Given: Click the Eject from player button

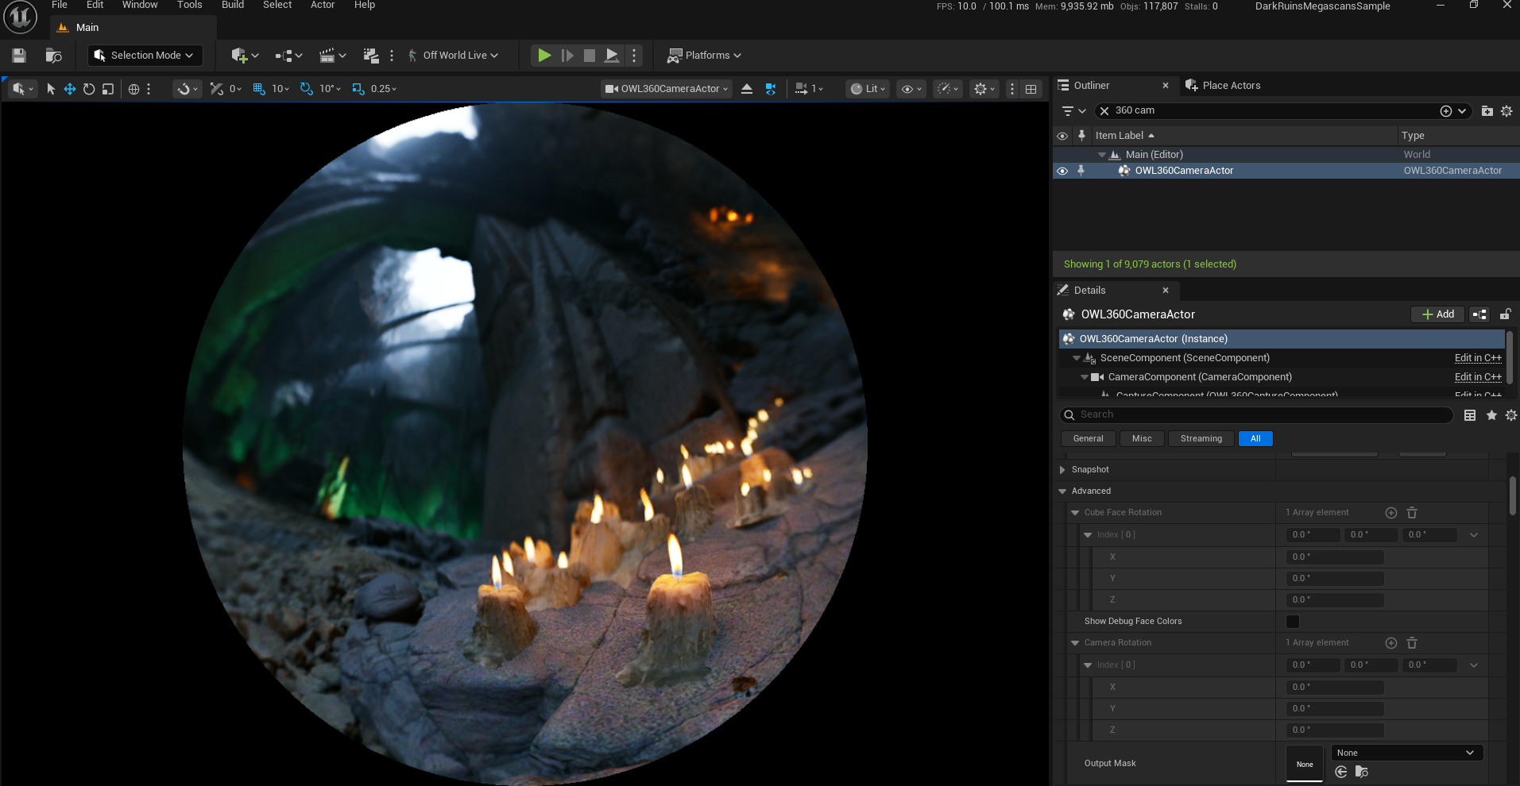Looking at the screenshot, I should [x=612, y=56].
